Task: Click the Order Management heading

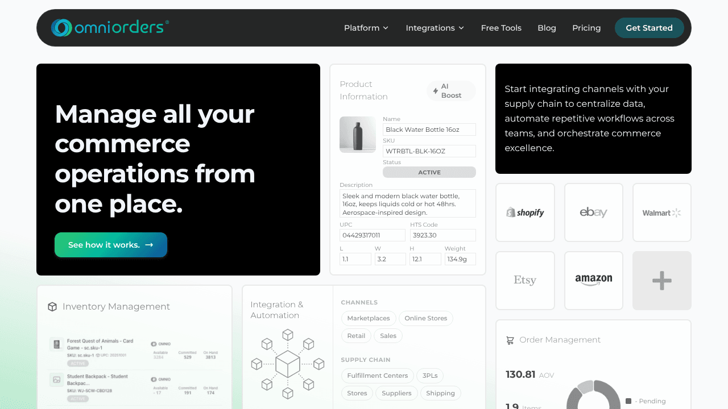Action: coord(560,340)
